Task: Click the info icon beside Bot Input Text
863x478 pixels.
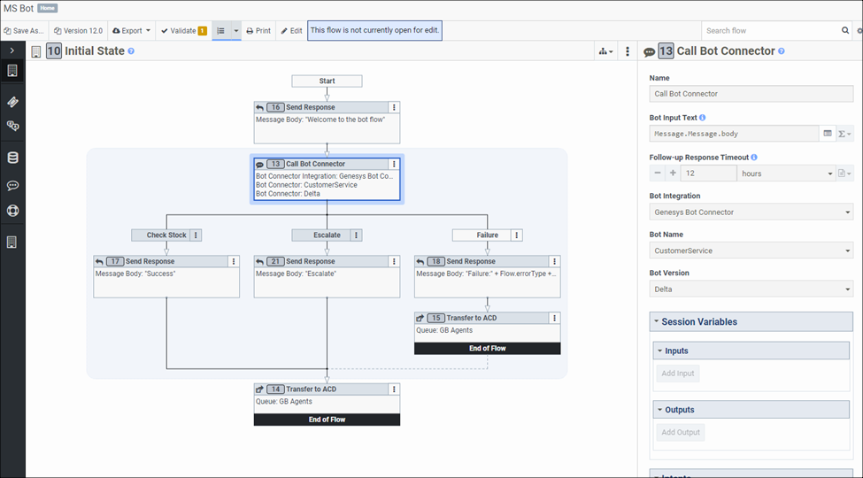Action: point(703,118)
